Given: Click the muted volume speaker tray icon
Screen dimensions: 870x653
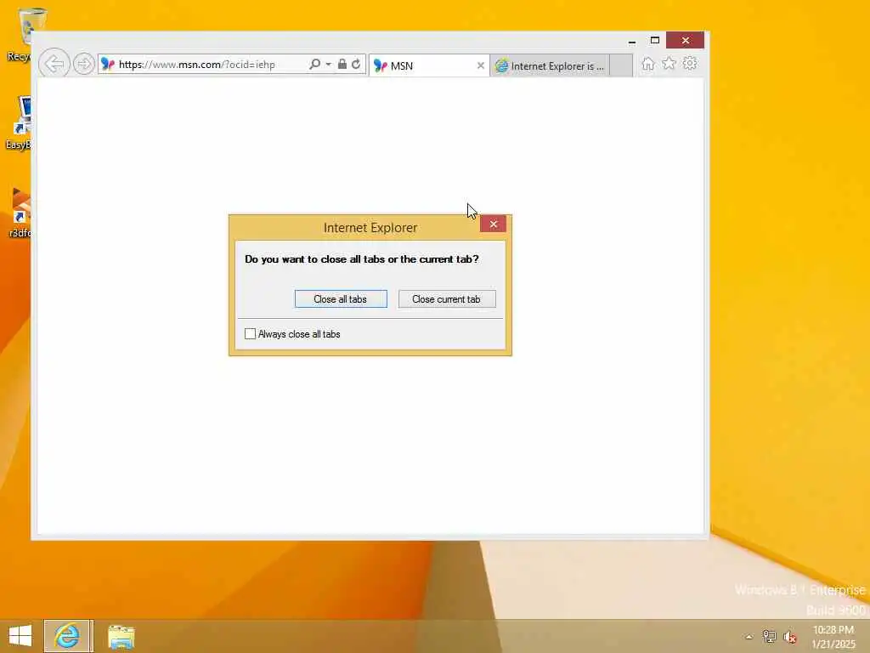Looking at the screenshot, I should [789, 637].
